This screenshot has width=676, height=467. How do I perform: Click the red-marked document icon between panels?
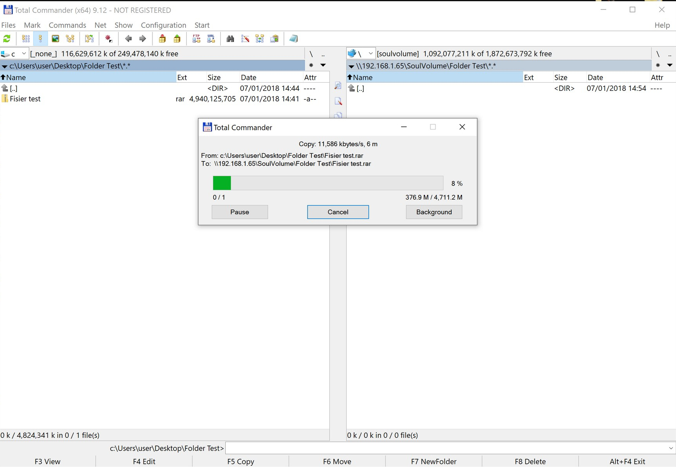click(338, 101)
